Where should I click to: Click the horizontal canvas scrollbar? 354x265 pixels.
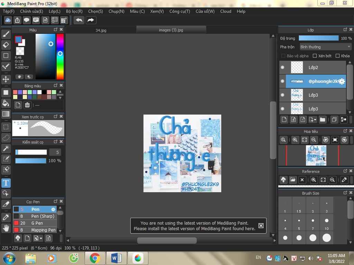coord(167,241)
